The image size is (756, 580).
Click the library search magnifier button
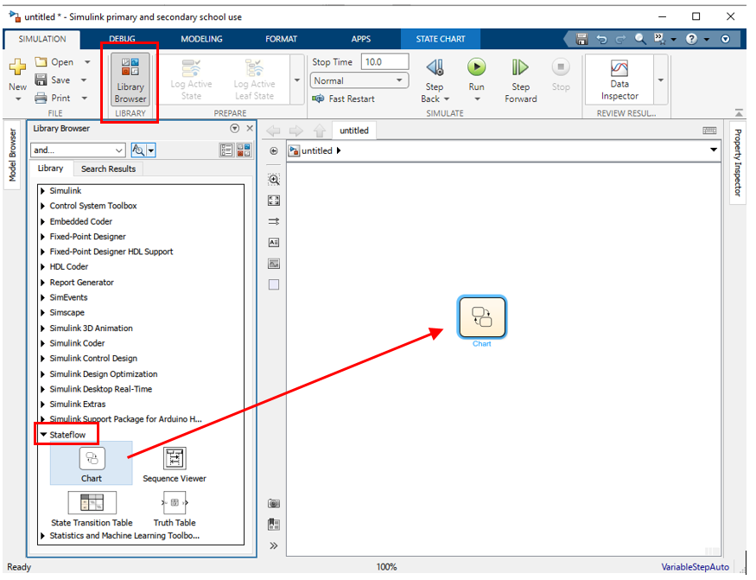(x=138, y=150)
